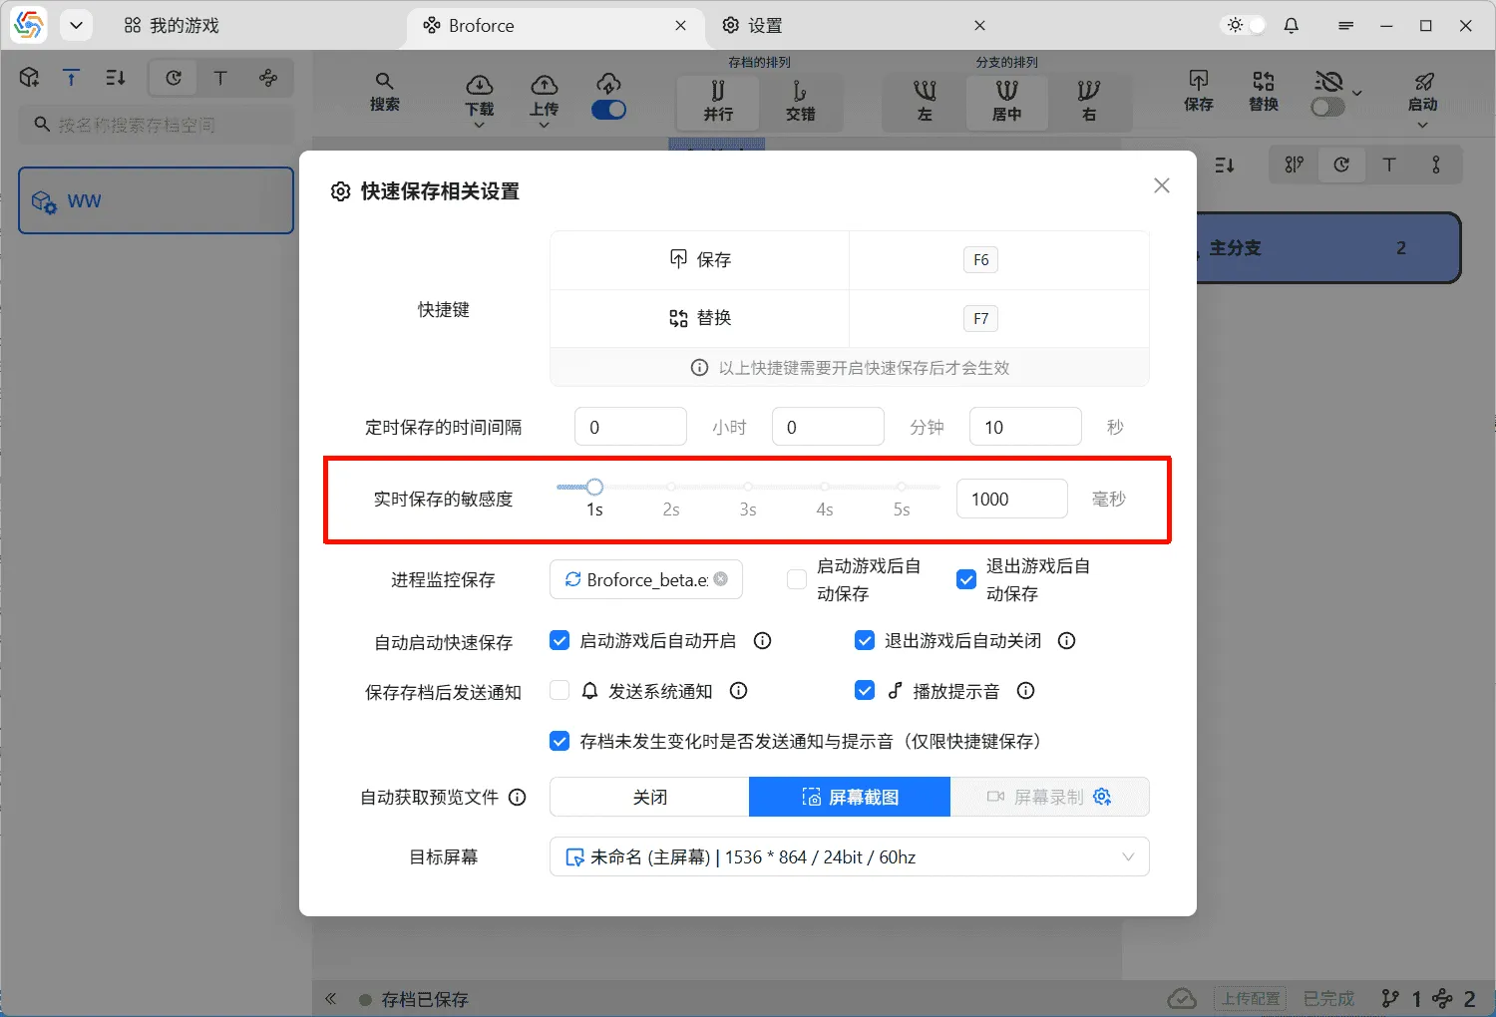Viewport: 1496px width, 1017px height.
Task: Disable the 播放提示音 checkbox
Action: [x=865, y=690]
